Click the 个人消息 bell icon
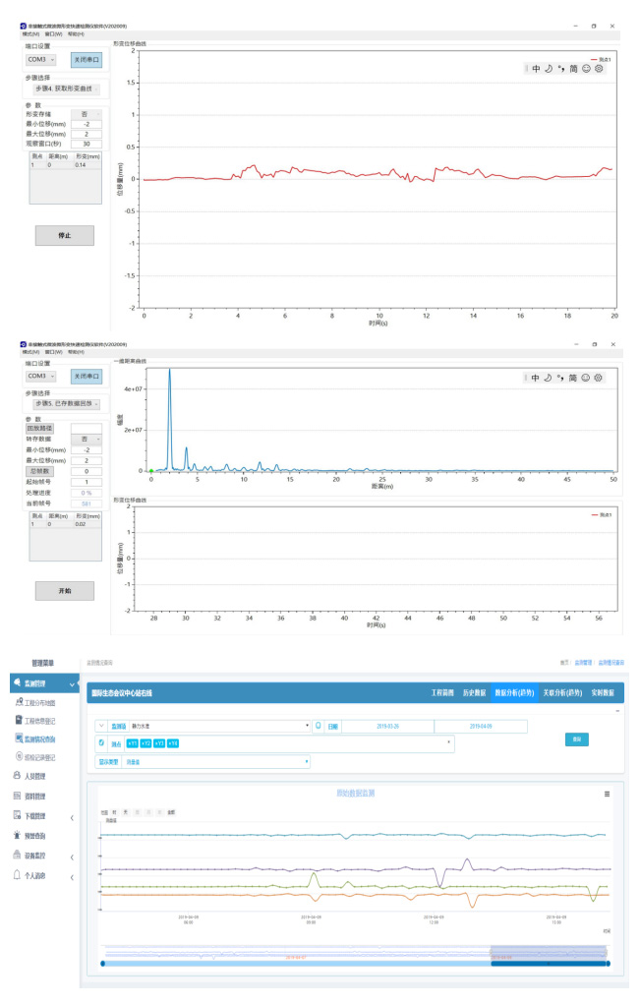This screenshot has height=1005, width=640. click(x=17, y=875)
